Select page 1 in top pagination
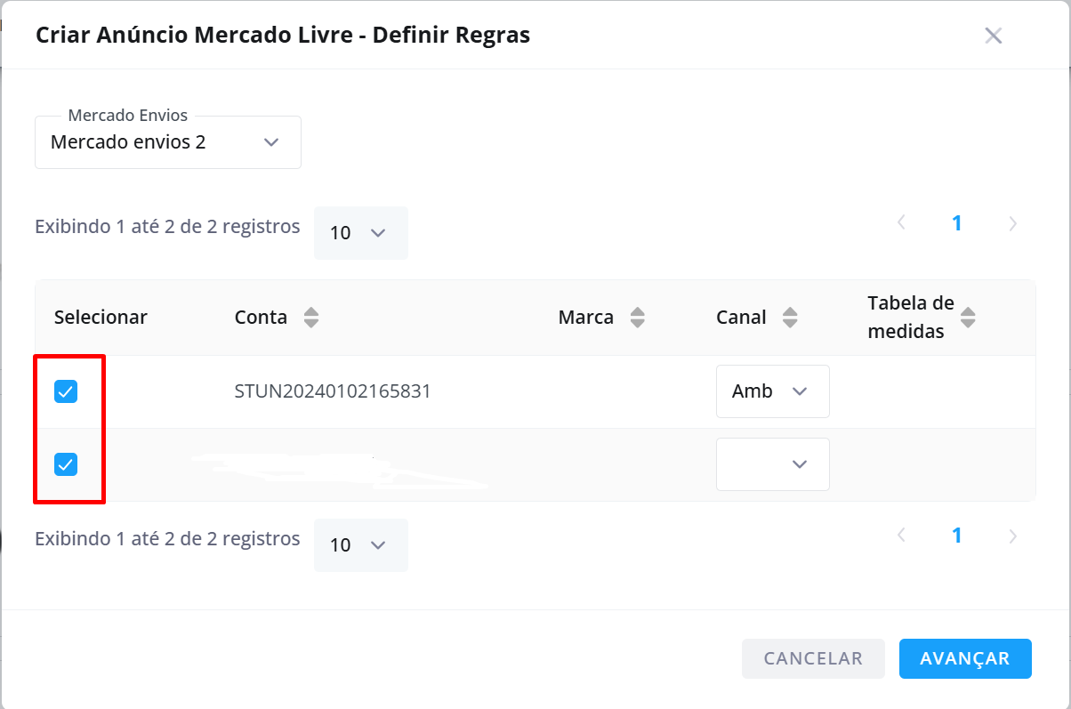This screenshot has width=1071, height=709. (957, 223)
